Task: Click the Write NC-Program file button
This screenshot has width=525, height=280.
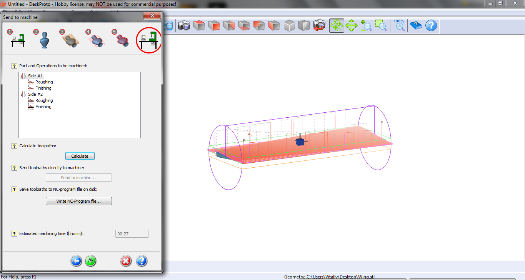Action: [78, 201]
